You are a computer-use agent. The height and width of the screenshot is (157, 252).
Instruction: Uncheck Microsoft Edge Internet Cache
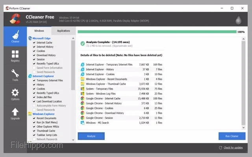click(34, 43)
